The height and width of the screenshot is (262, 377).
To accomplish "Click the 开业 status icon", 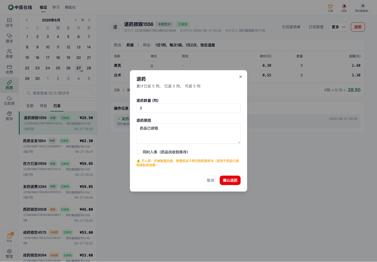I will pyautogui.click(x=9, y=238).
